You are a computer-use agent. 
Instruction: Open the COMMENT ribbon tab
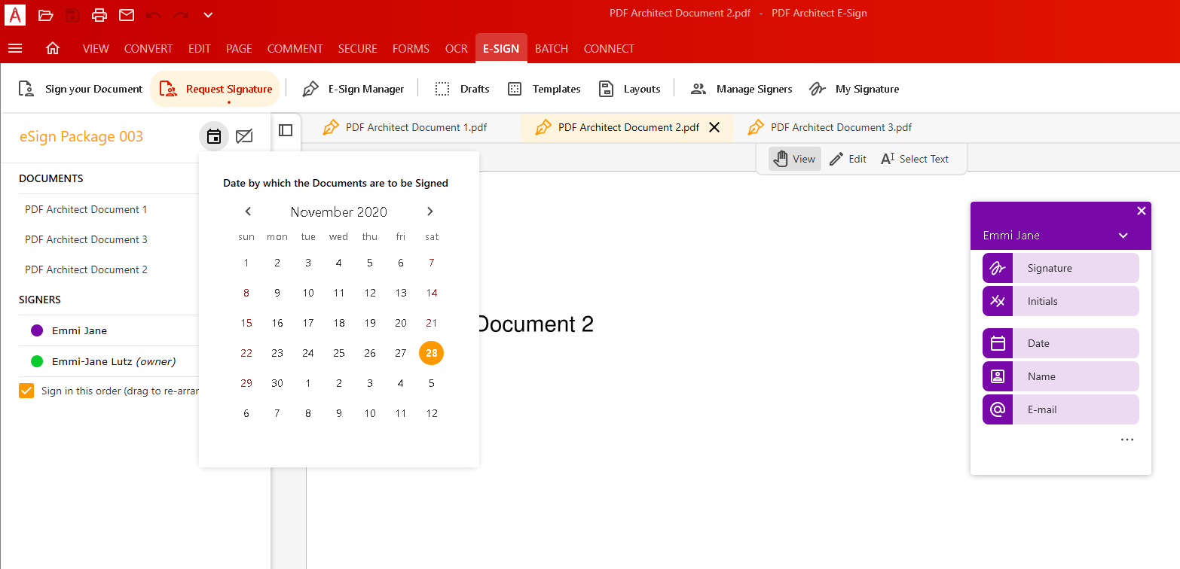coord(295,48)
